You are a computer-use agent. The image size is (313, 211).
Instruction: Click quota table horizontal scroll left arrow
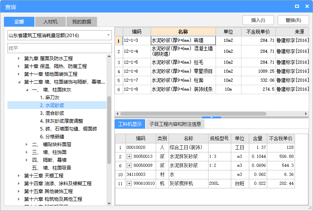117,114
